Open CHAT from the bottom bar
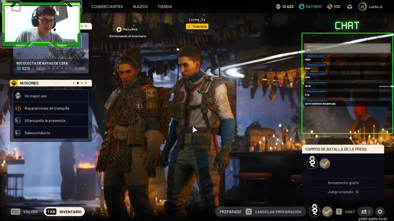Screen dimensions: 394x221 tap(350, 212)
